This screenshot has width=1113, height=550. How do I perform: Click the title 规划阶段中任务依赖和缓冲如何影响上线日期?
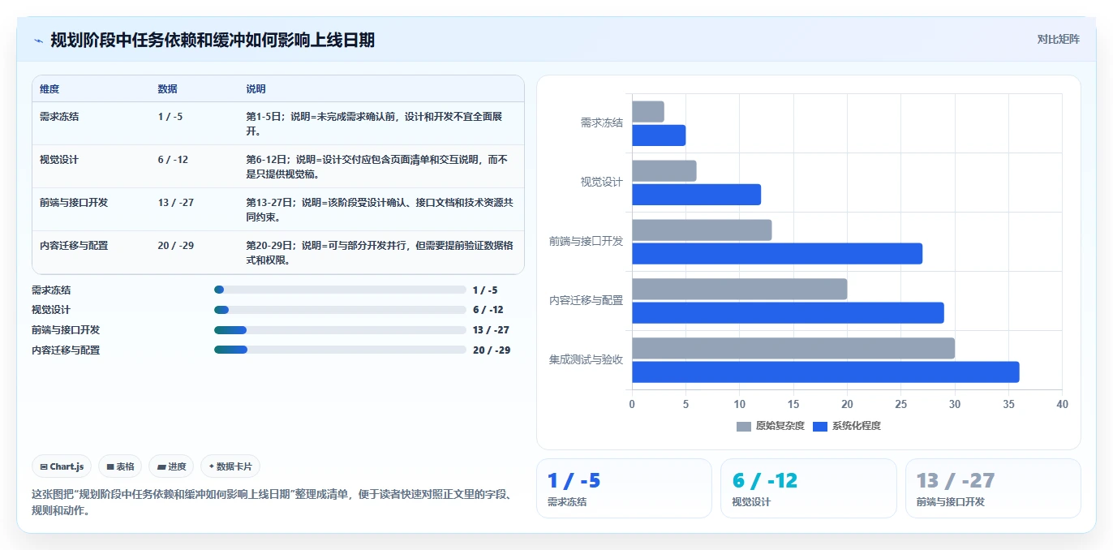pos(213,40)
